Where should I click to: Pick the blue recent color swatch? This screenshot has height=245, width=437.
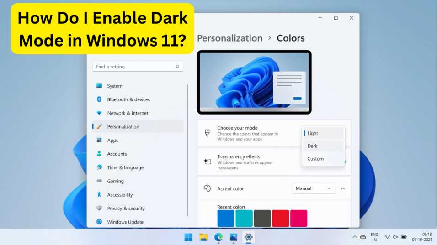point(226,218)
